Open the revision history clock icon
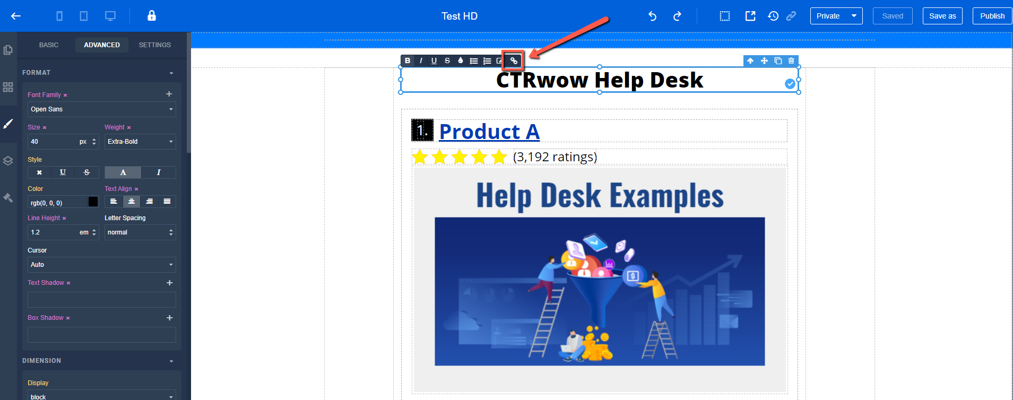Image resolution: width=1013 pixels, height=400 pixels. pos(773,16)
